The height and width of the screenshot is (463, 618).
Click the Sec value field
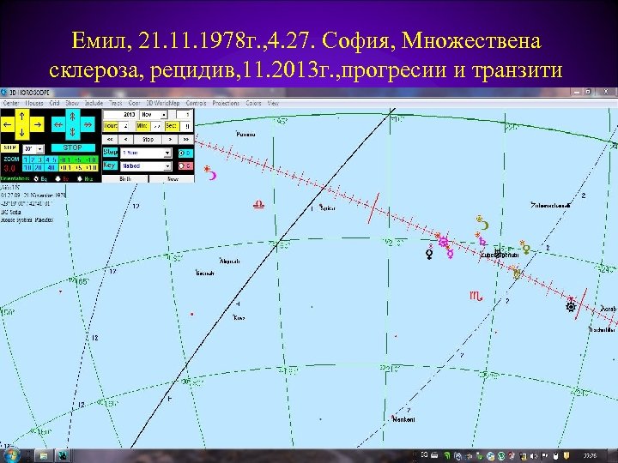coord(186,126)
